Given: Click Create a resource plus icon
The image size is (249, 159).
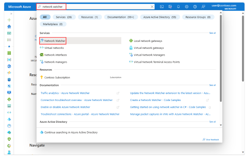Looking at the screenshot, I should point(9,20).
